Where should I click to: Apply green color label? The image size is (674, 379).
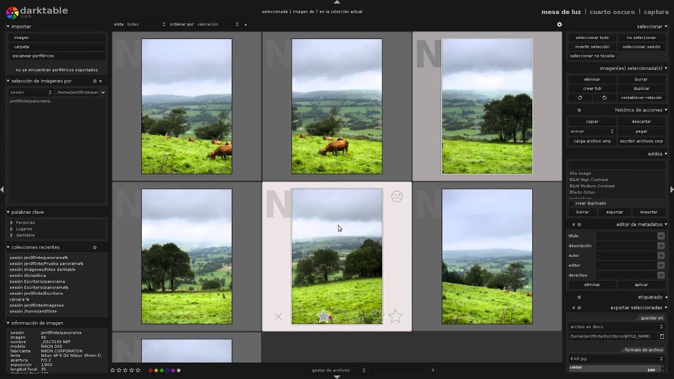point(162,371)
